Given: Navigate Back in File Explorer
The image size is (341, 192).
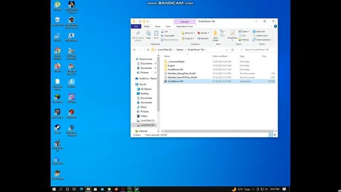Looking at the screenshot, I should 134,50.
